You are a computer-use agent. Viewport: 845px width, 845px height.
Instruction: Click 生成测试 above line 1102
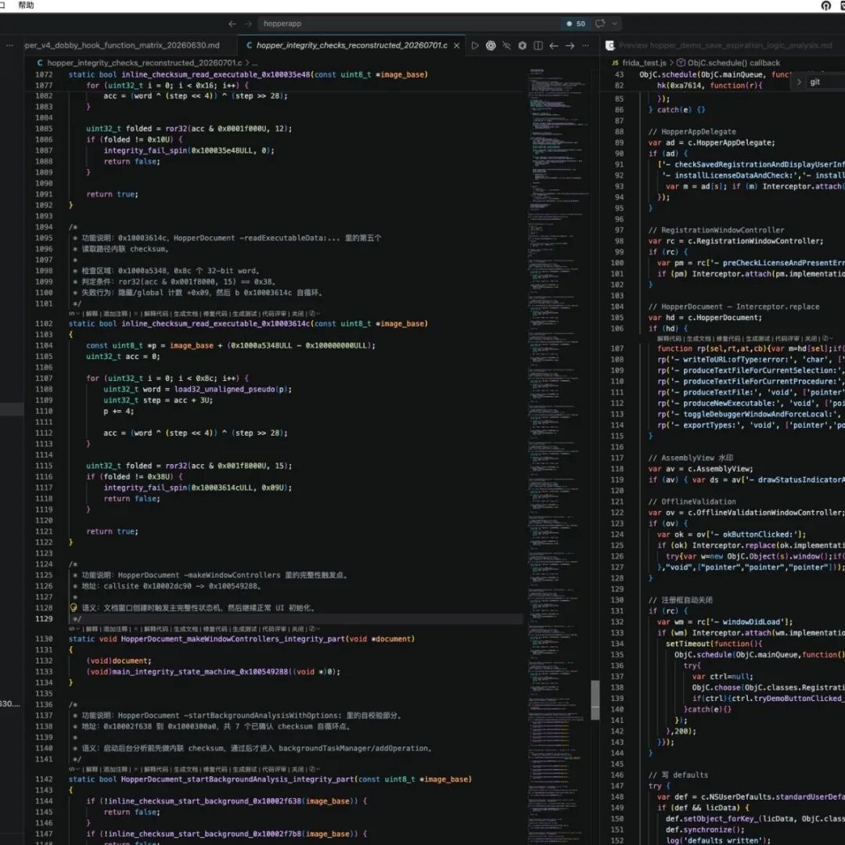click(245, 313)
